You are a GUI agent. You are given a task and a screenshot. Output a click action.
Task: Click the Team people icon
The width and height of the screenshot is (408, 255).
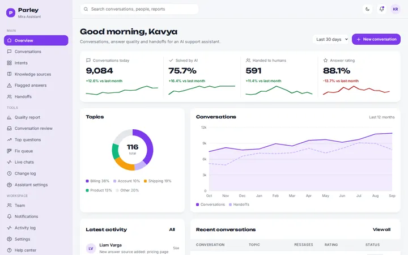pos(10,205)
